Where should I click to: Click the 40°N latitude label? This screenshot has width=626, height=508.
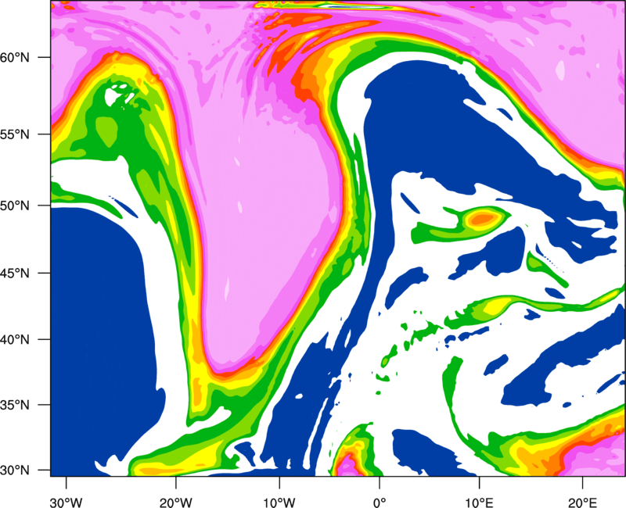pos(15,340)
